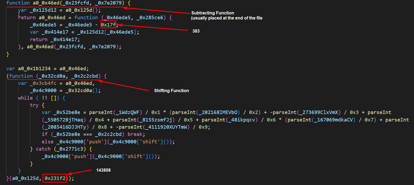This screenshot has width=414, height=185.
Task: Click the try keyword
Action: pos(34,105)
